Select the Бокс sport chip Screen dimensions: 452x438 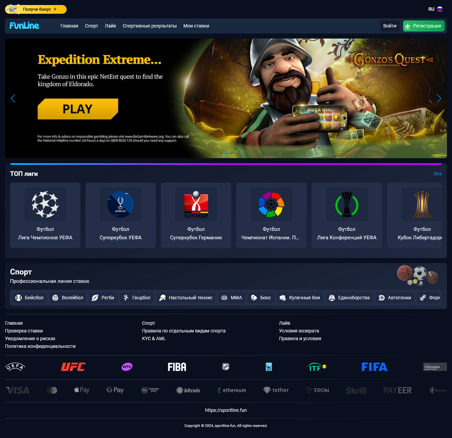261,298
